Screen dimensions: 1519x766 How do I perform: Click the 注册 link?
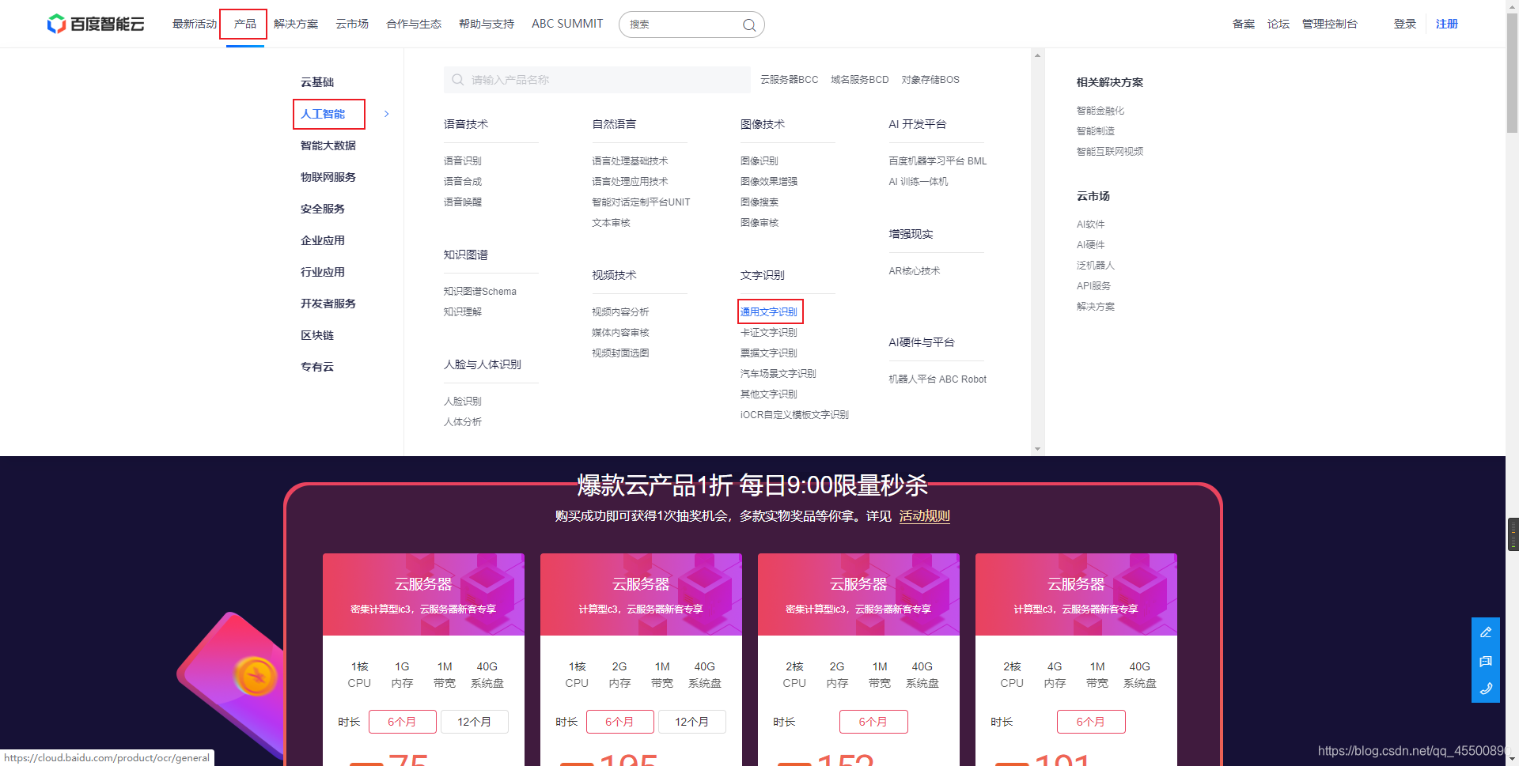click(1447, 24)
